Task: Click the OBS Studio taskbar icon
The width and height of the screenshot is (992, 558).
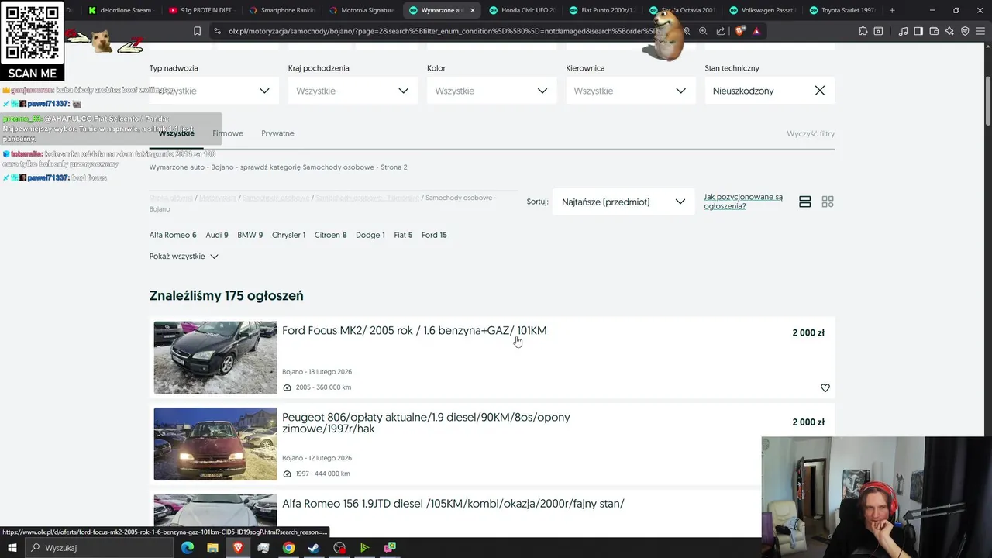Action: pos(339,548)
